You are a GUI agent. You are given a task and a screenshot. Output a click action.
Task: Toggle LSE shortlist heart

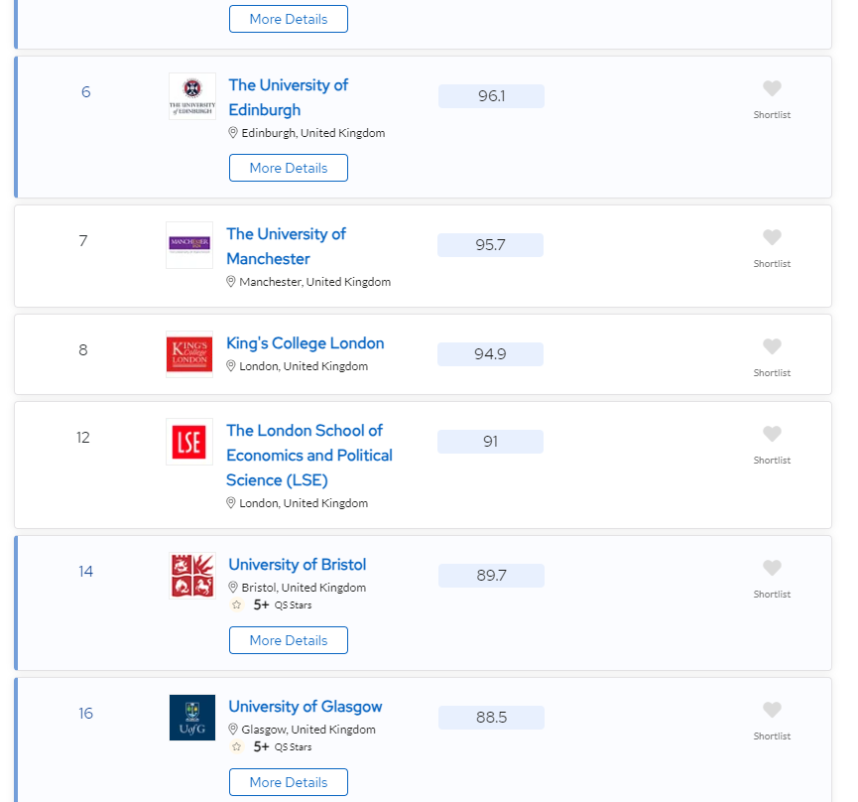point(772,434)
